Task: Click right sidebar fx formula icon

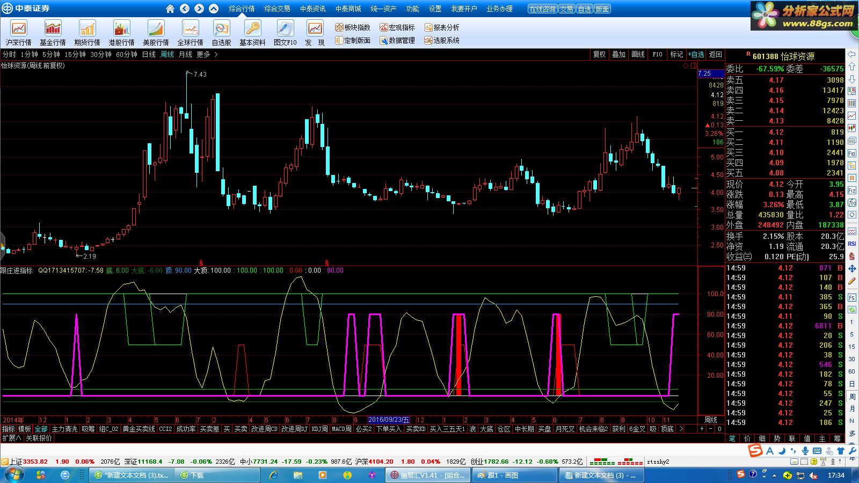Action: [852, 203]
